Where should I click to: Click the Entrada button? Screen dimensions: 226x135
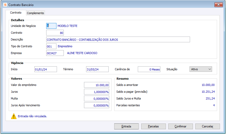point(127,126)
